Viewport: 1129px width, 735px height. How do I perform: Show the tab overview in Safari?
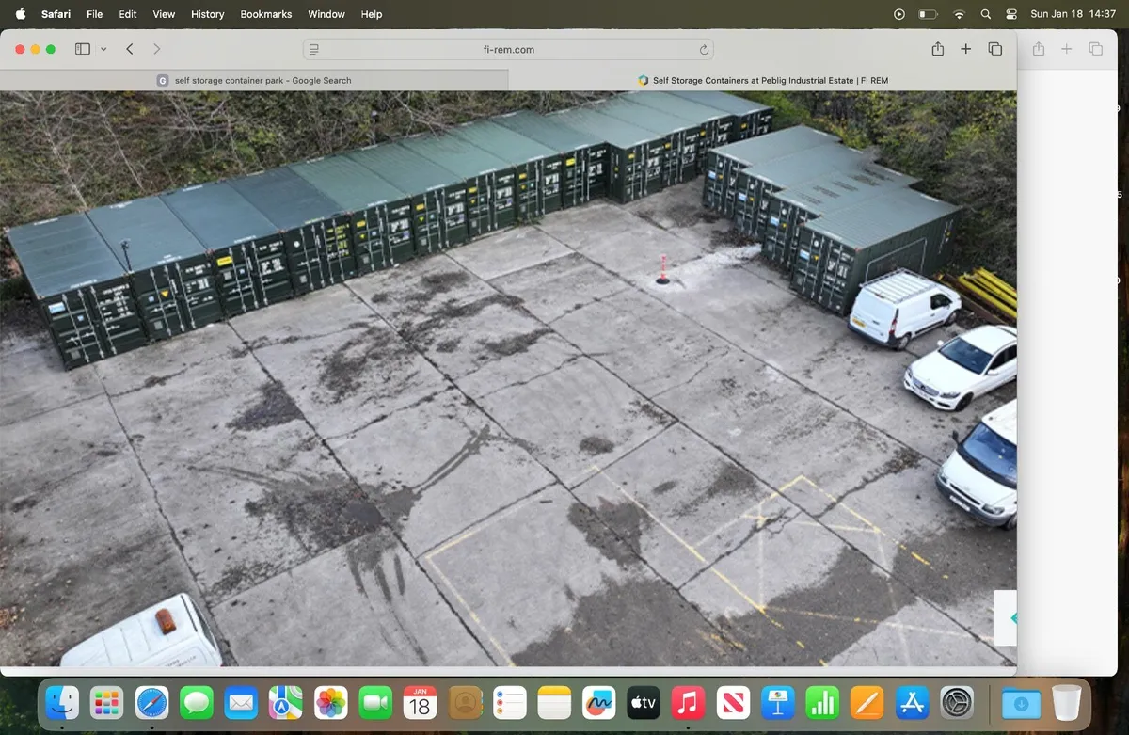tap(994, 48)
